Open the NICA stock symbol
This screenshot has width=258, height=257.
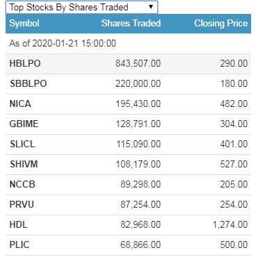point(20,104)
